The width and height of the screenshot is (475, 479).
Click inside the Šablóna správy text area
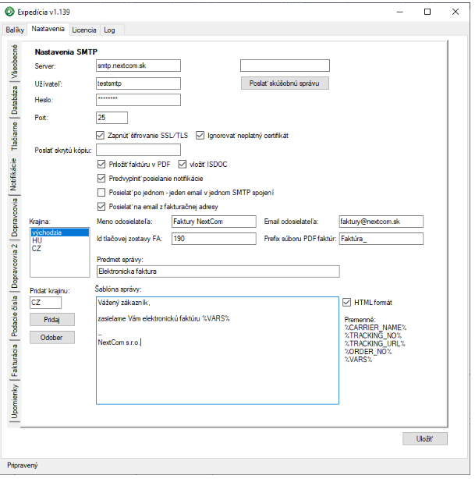[x=218, y=350]
